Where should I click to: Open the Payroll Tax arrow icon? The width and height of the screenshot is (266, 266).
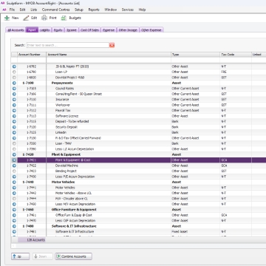[14, 111]
